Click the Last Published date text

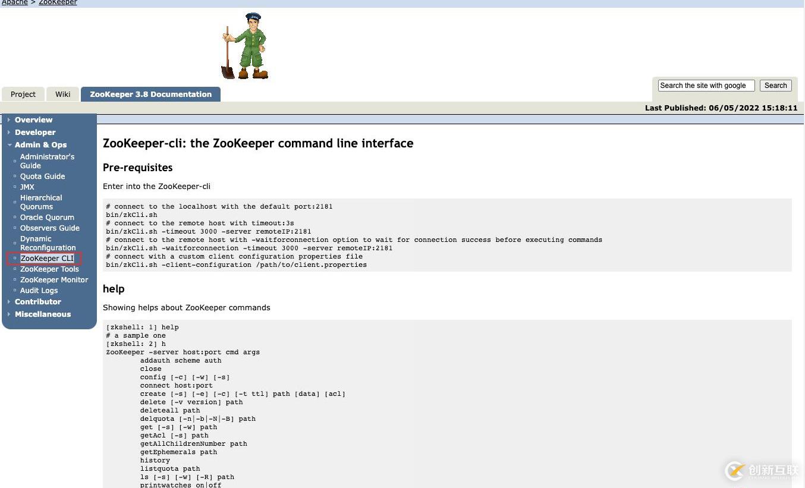pos(721,108)
